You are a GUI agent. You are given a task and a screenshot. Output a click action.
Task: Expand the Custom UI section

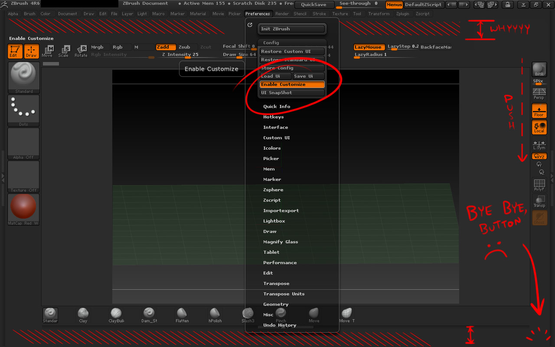(277, 138)
